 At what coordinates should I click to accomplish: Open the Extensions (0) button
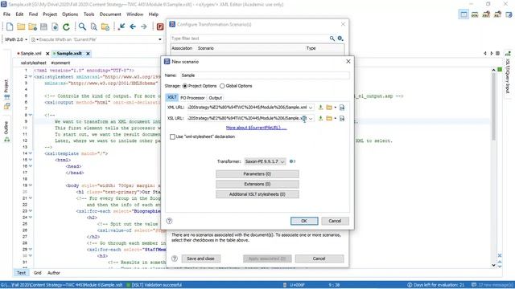tap(257, 184)
